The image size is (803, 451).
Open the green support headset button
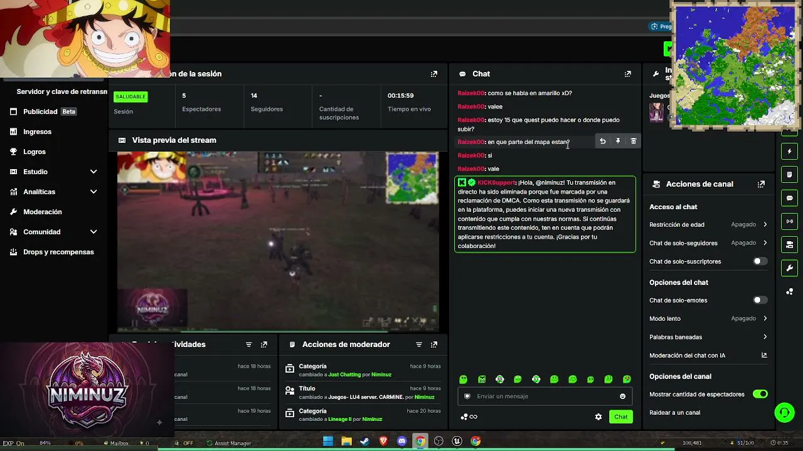[785, 412]
